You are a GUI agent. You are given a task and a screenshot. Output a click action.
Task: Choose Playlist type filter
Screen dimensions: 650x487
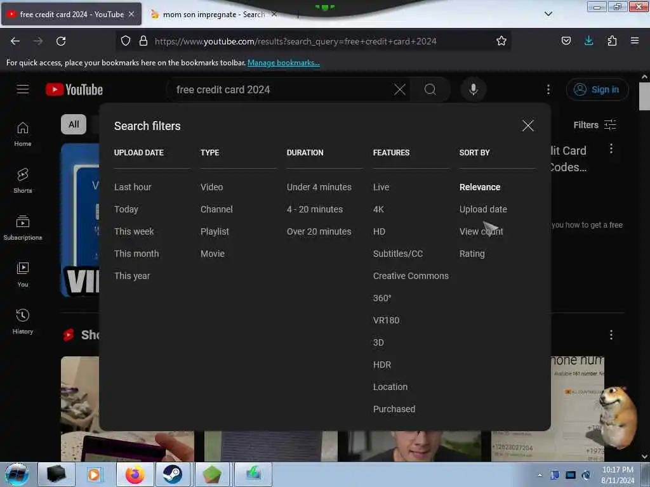215,231
